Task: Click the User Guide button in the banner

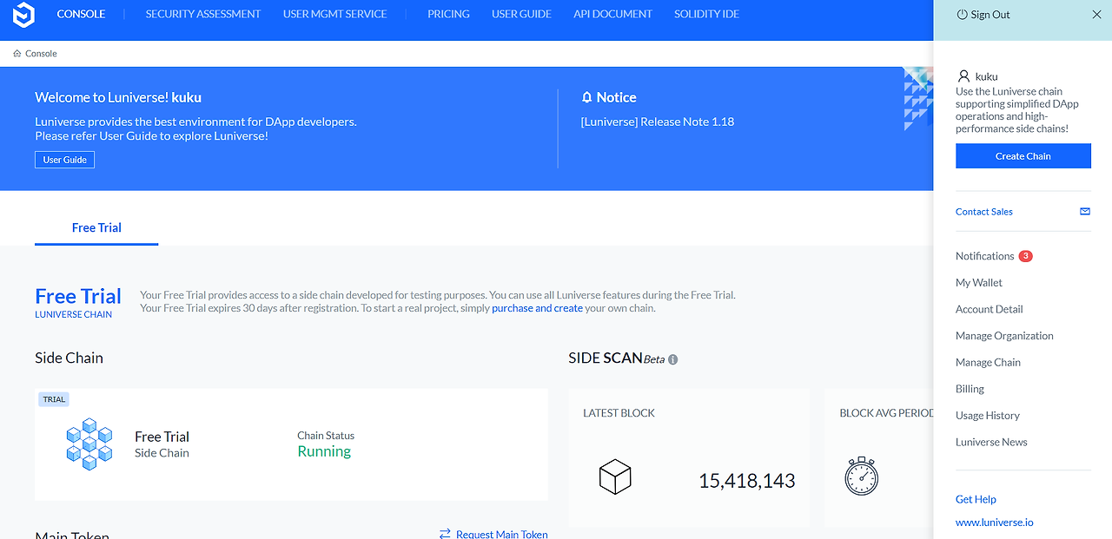Action: point(65,160)
